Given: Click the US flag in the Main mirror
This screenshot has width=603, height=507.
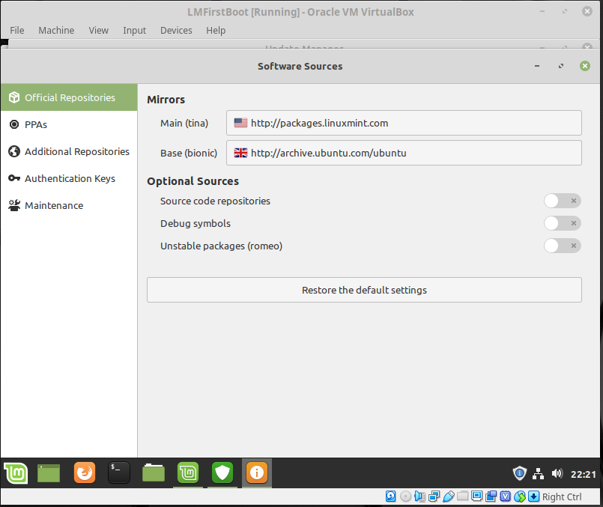Looking at the screenshot, I should (240, 123).
